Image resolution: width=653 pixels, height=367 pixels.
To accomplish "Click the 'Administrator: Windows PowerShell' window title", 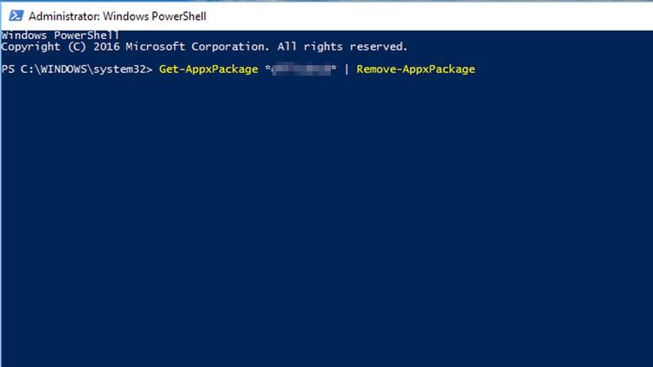I will point(118,17).
